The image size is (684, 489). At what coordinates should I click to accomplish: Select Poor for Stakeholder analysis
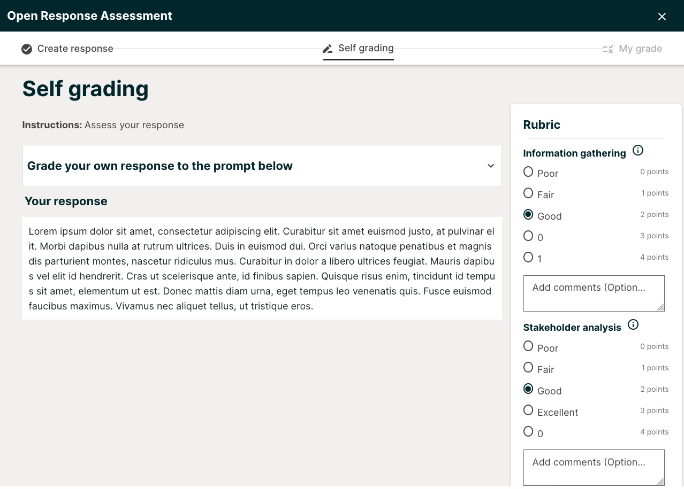tap(528, 345)
